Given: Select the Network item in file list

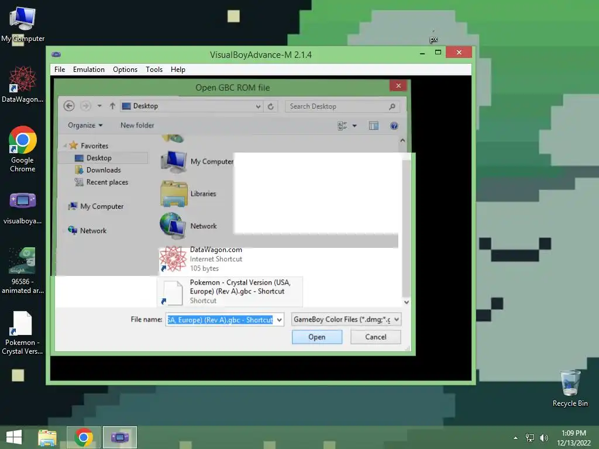Looking at the screenshot, I should 188,226.
